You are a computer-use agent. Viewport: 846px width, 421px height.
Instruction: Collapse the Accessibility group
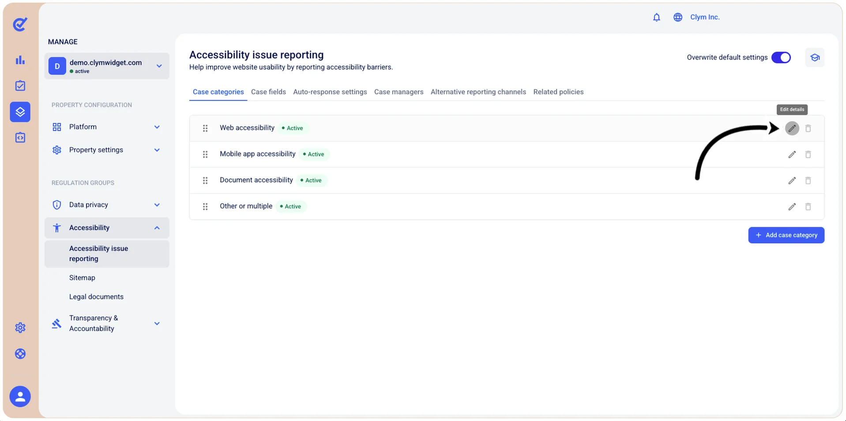107,228
